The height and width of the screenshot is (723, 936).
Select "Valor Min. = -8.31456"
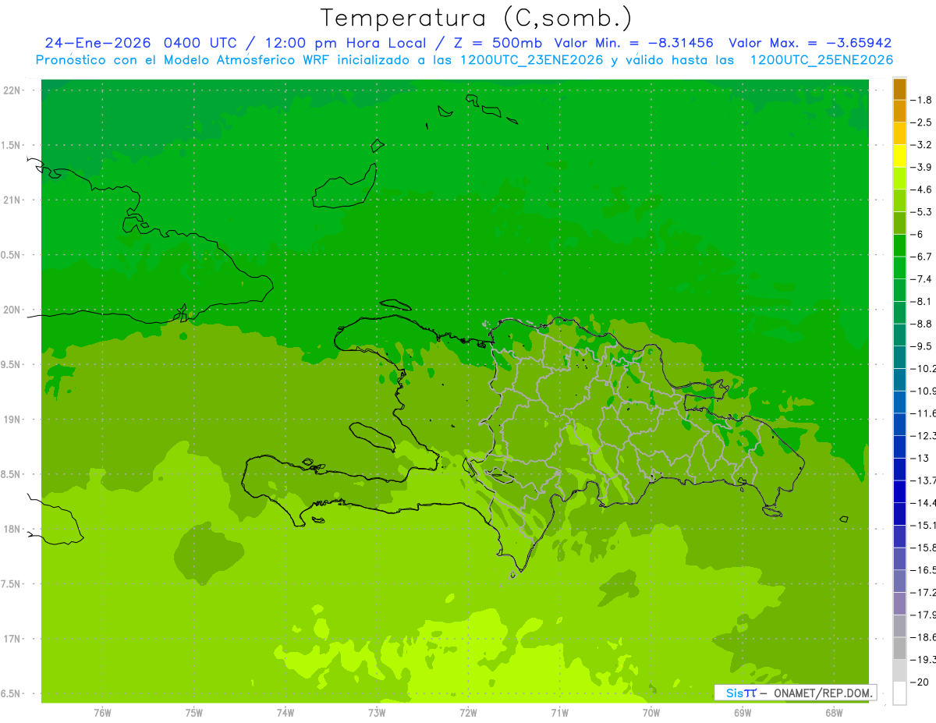(x=633, y=44)
